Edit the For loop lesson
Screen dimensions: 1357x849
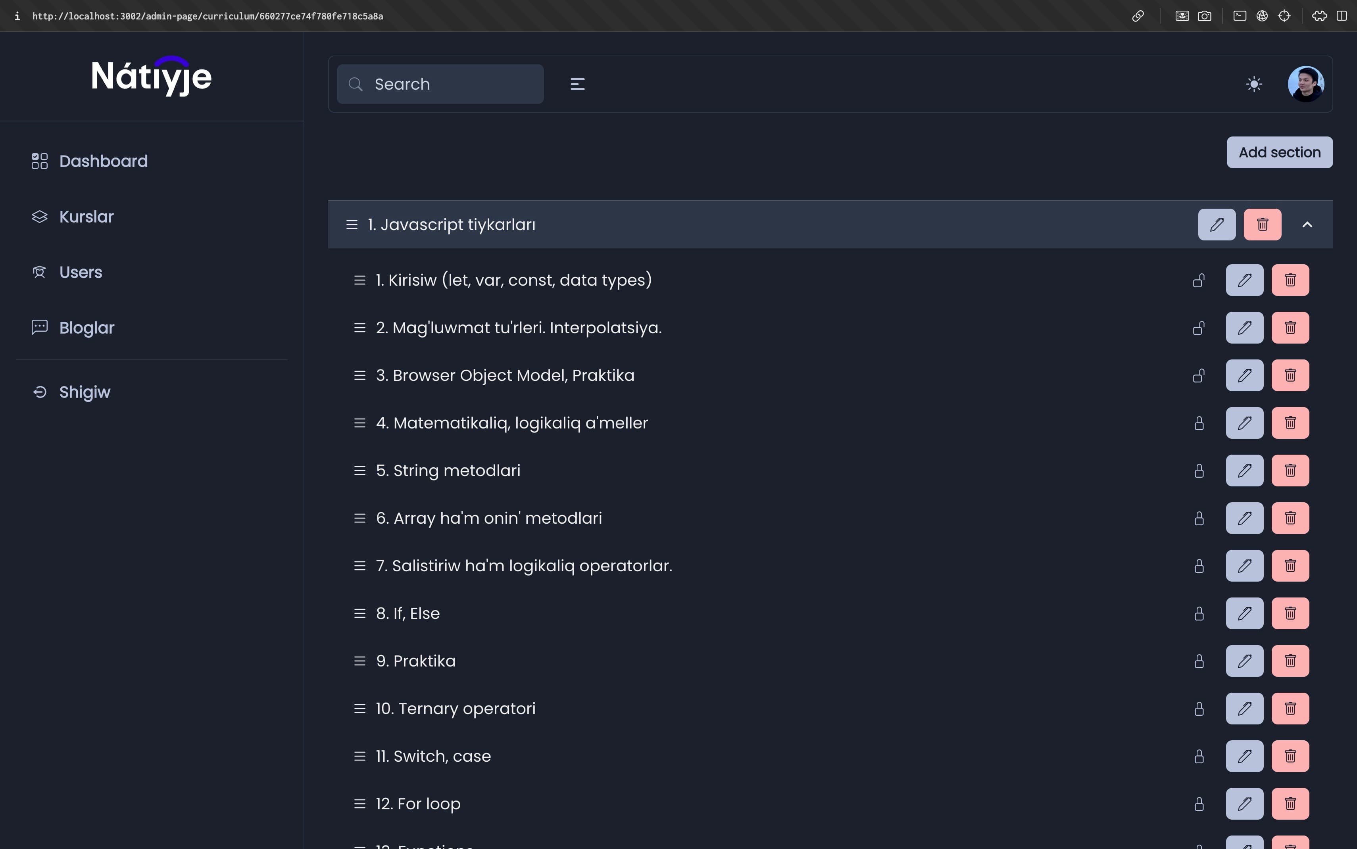[x=1244, y=803]
